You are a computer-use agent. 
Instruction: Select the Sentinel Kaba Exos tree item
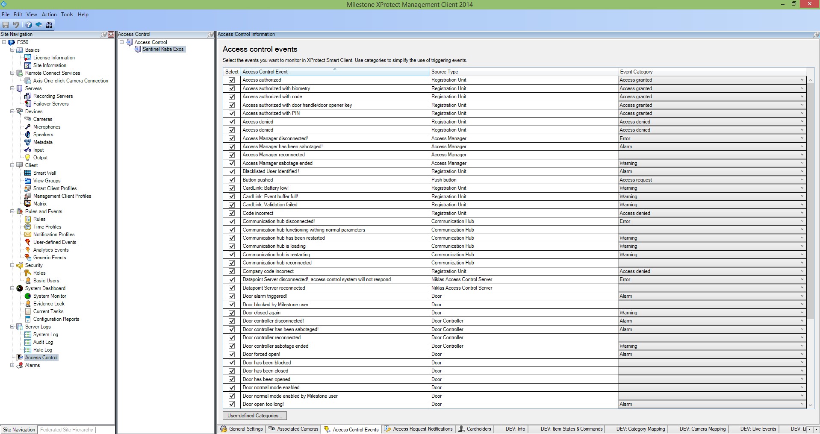coord(163,49)
